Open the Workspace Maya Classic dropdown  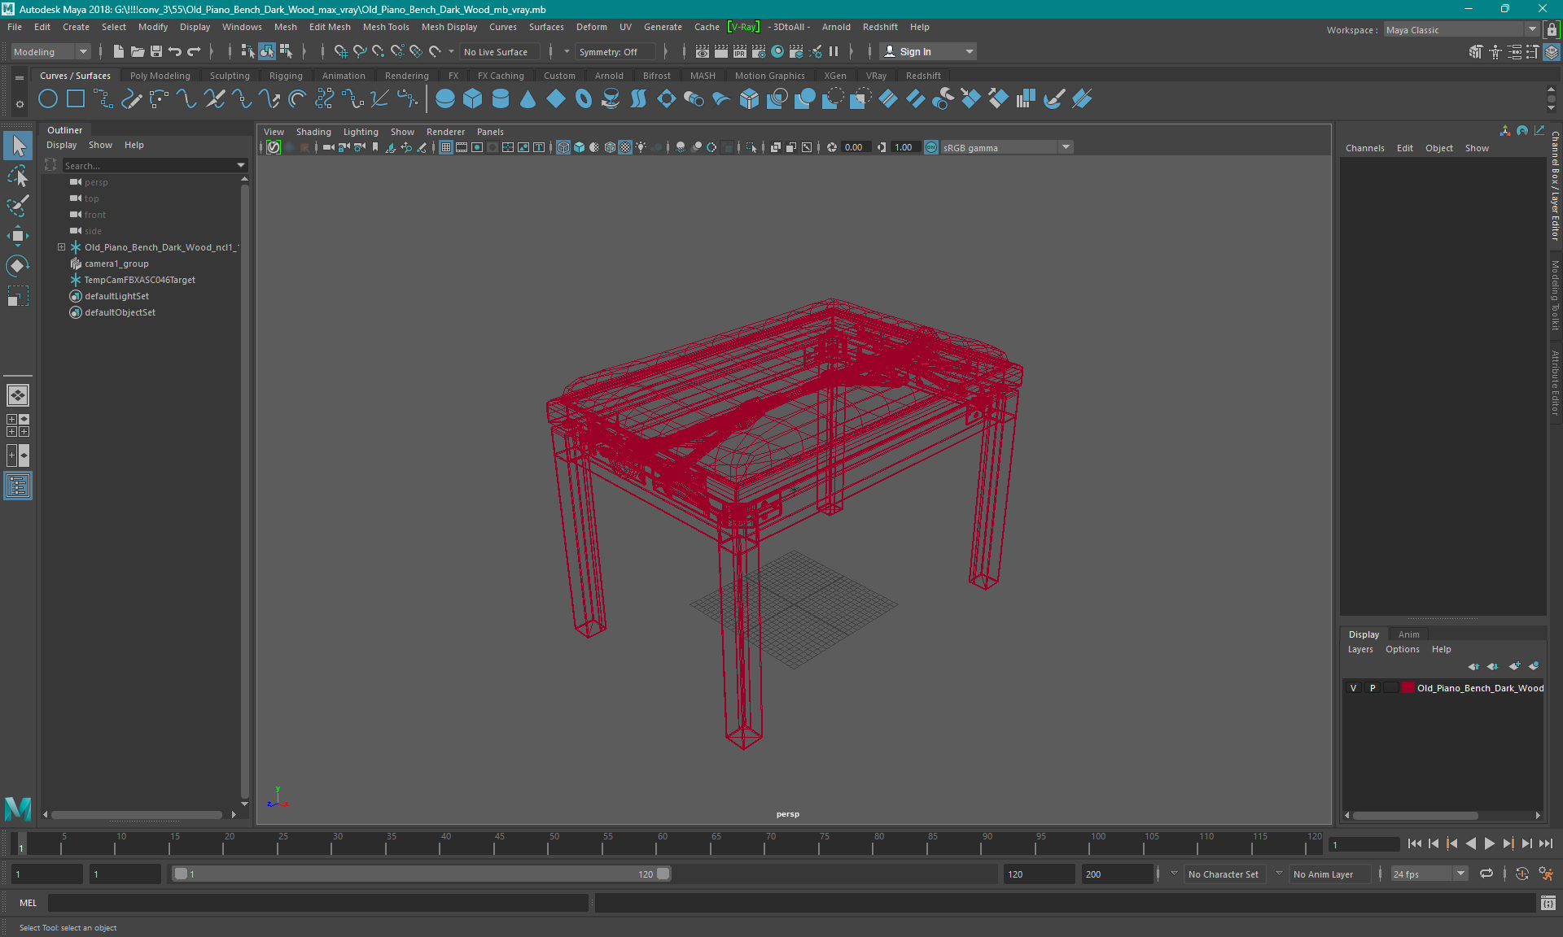pyautogui.click(x=1461, y=30)
